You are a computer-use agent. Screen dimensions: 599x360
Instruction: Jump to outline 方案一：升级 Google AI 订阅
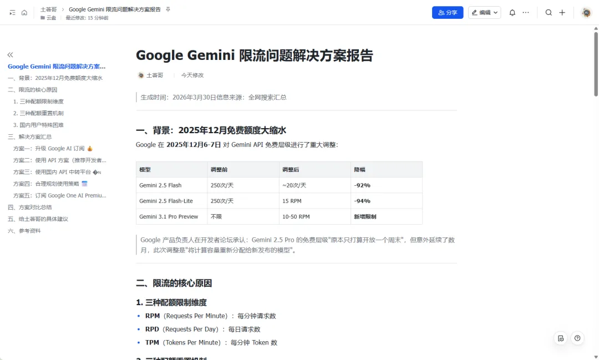[53, 148]
